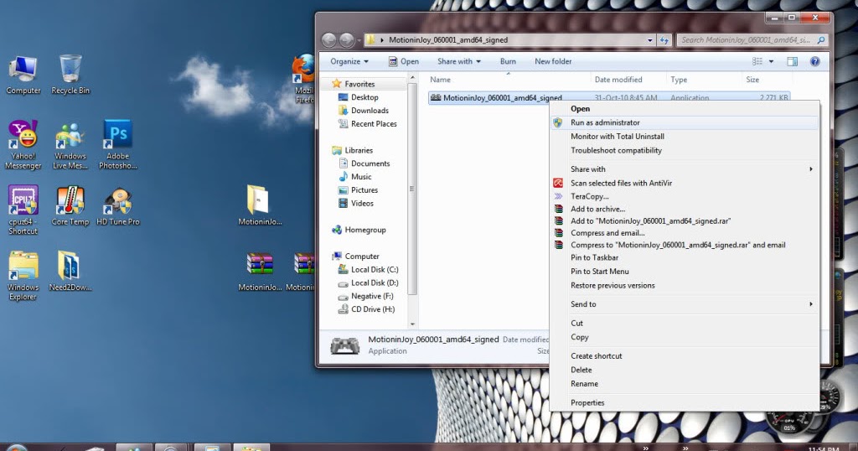Click the Explorer search input field

click(745, 40)
